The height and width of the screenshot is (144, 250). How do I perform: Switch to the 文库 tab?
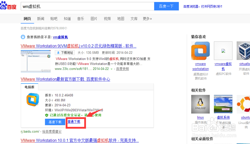tap(134, 19)
